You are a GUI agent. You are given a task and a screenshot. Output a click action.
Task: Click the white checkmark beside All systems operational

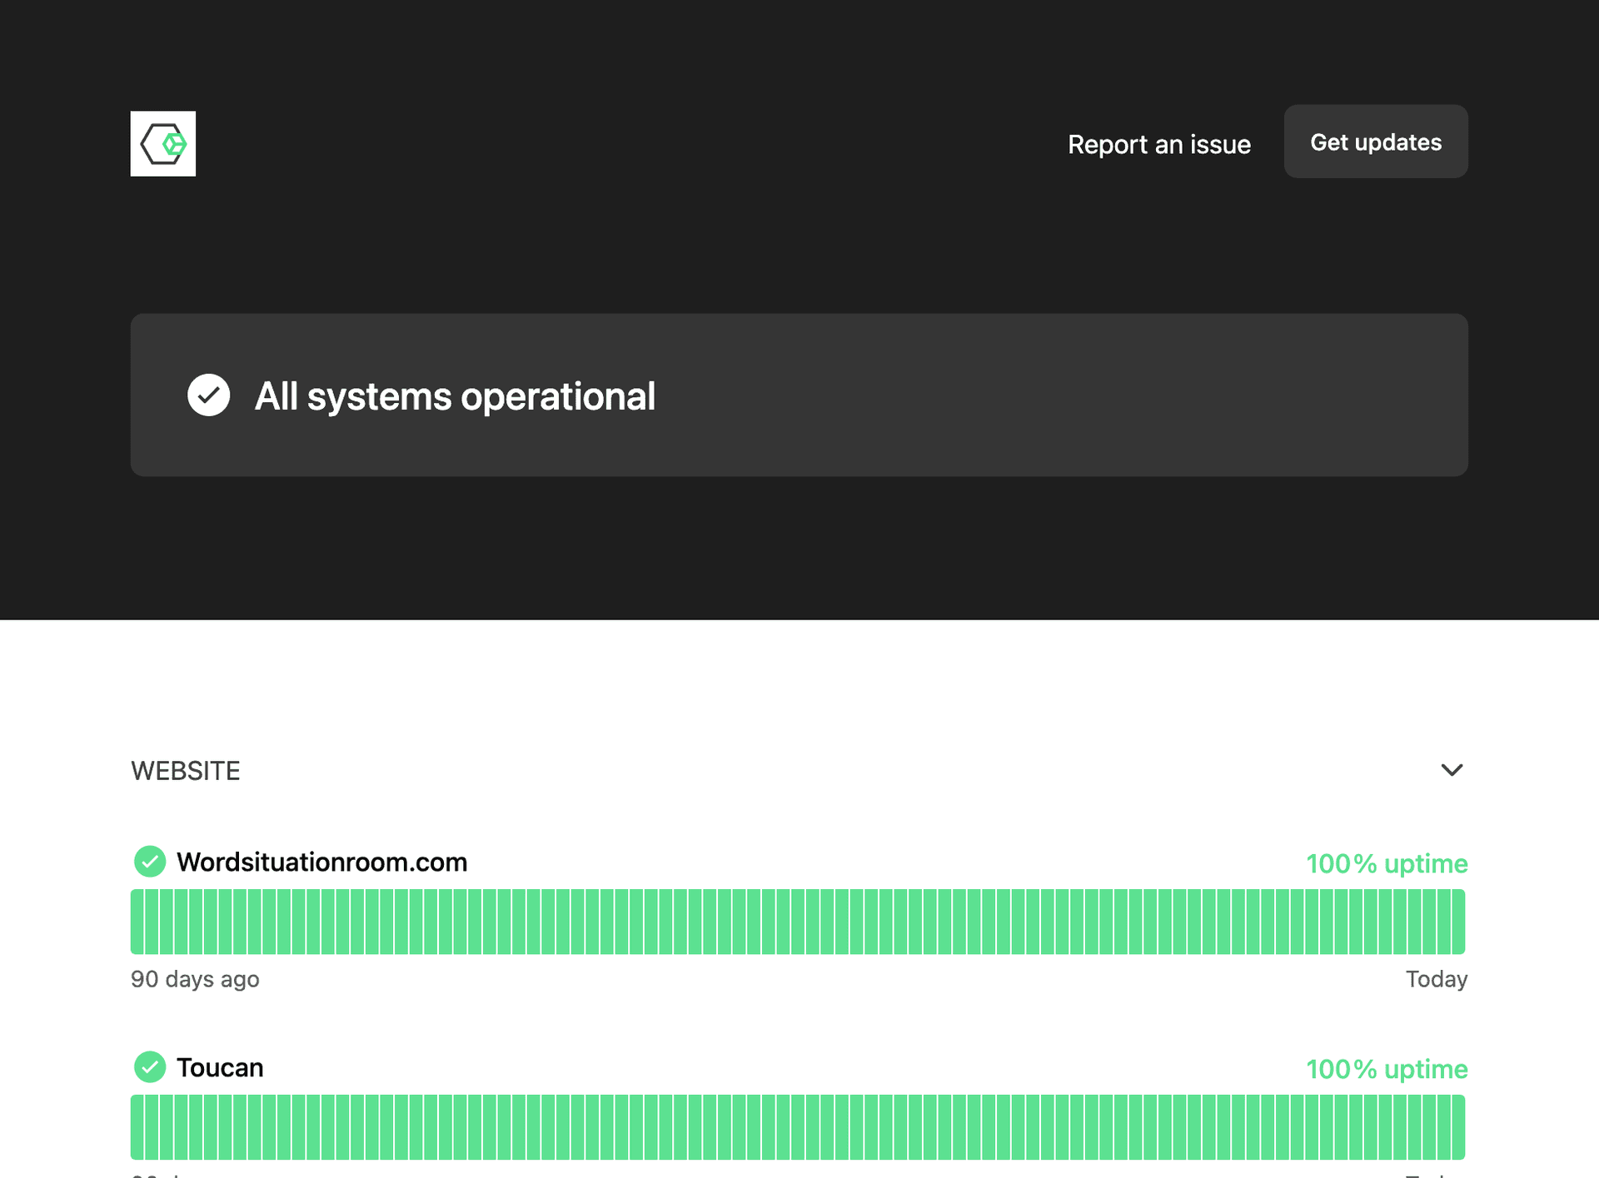[x=208, y=395]
